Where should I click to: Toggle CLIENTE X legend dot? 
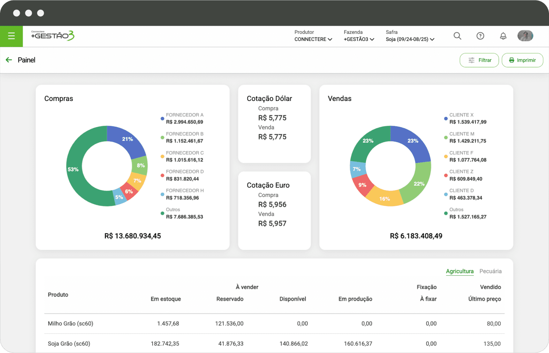click(446, 119)
